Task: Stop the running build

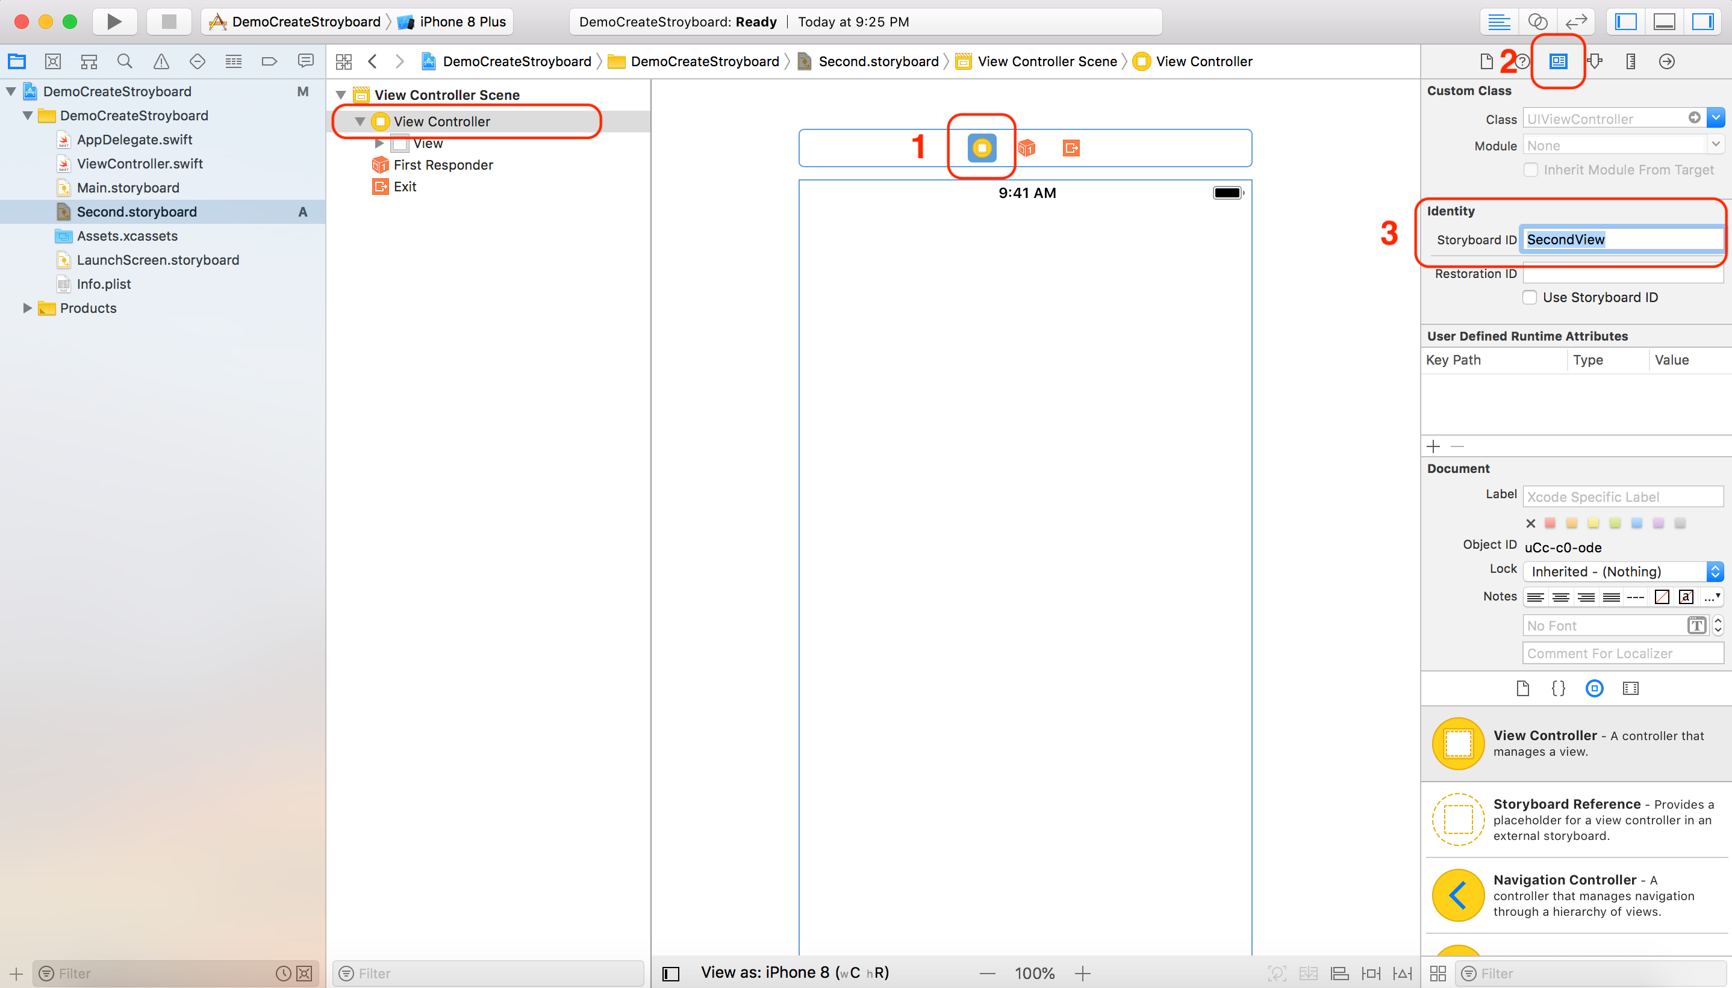Action: coord(169,21)
